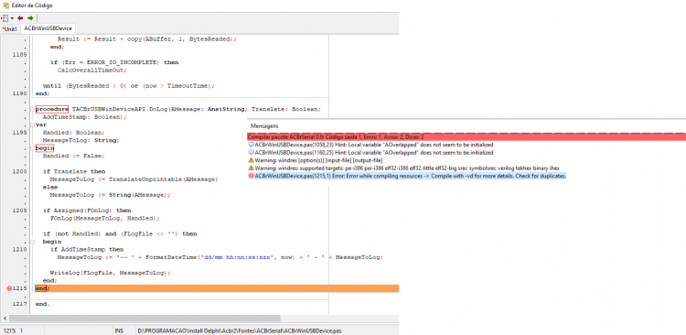Click the Mensagens panel title
686x335 pixels.
264,126
